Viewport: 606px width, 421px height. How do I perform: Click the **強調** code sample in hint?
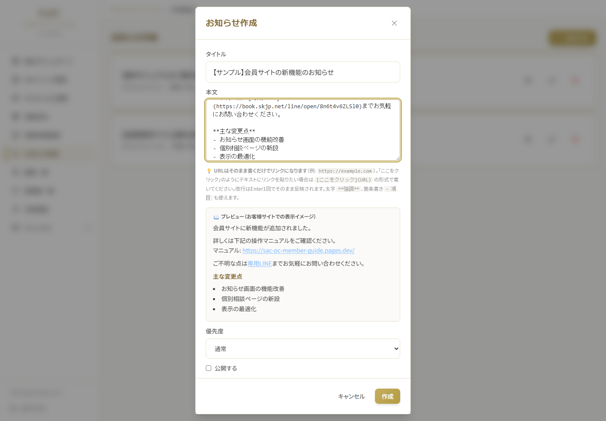[x=349, y=189]
